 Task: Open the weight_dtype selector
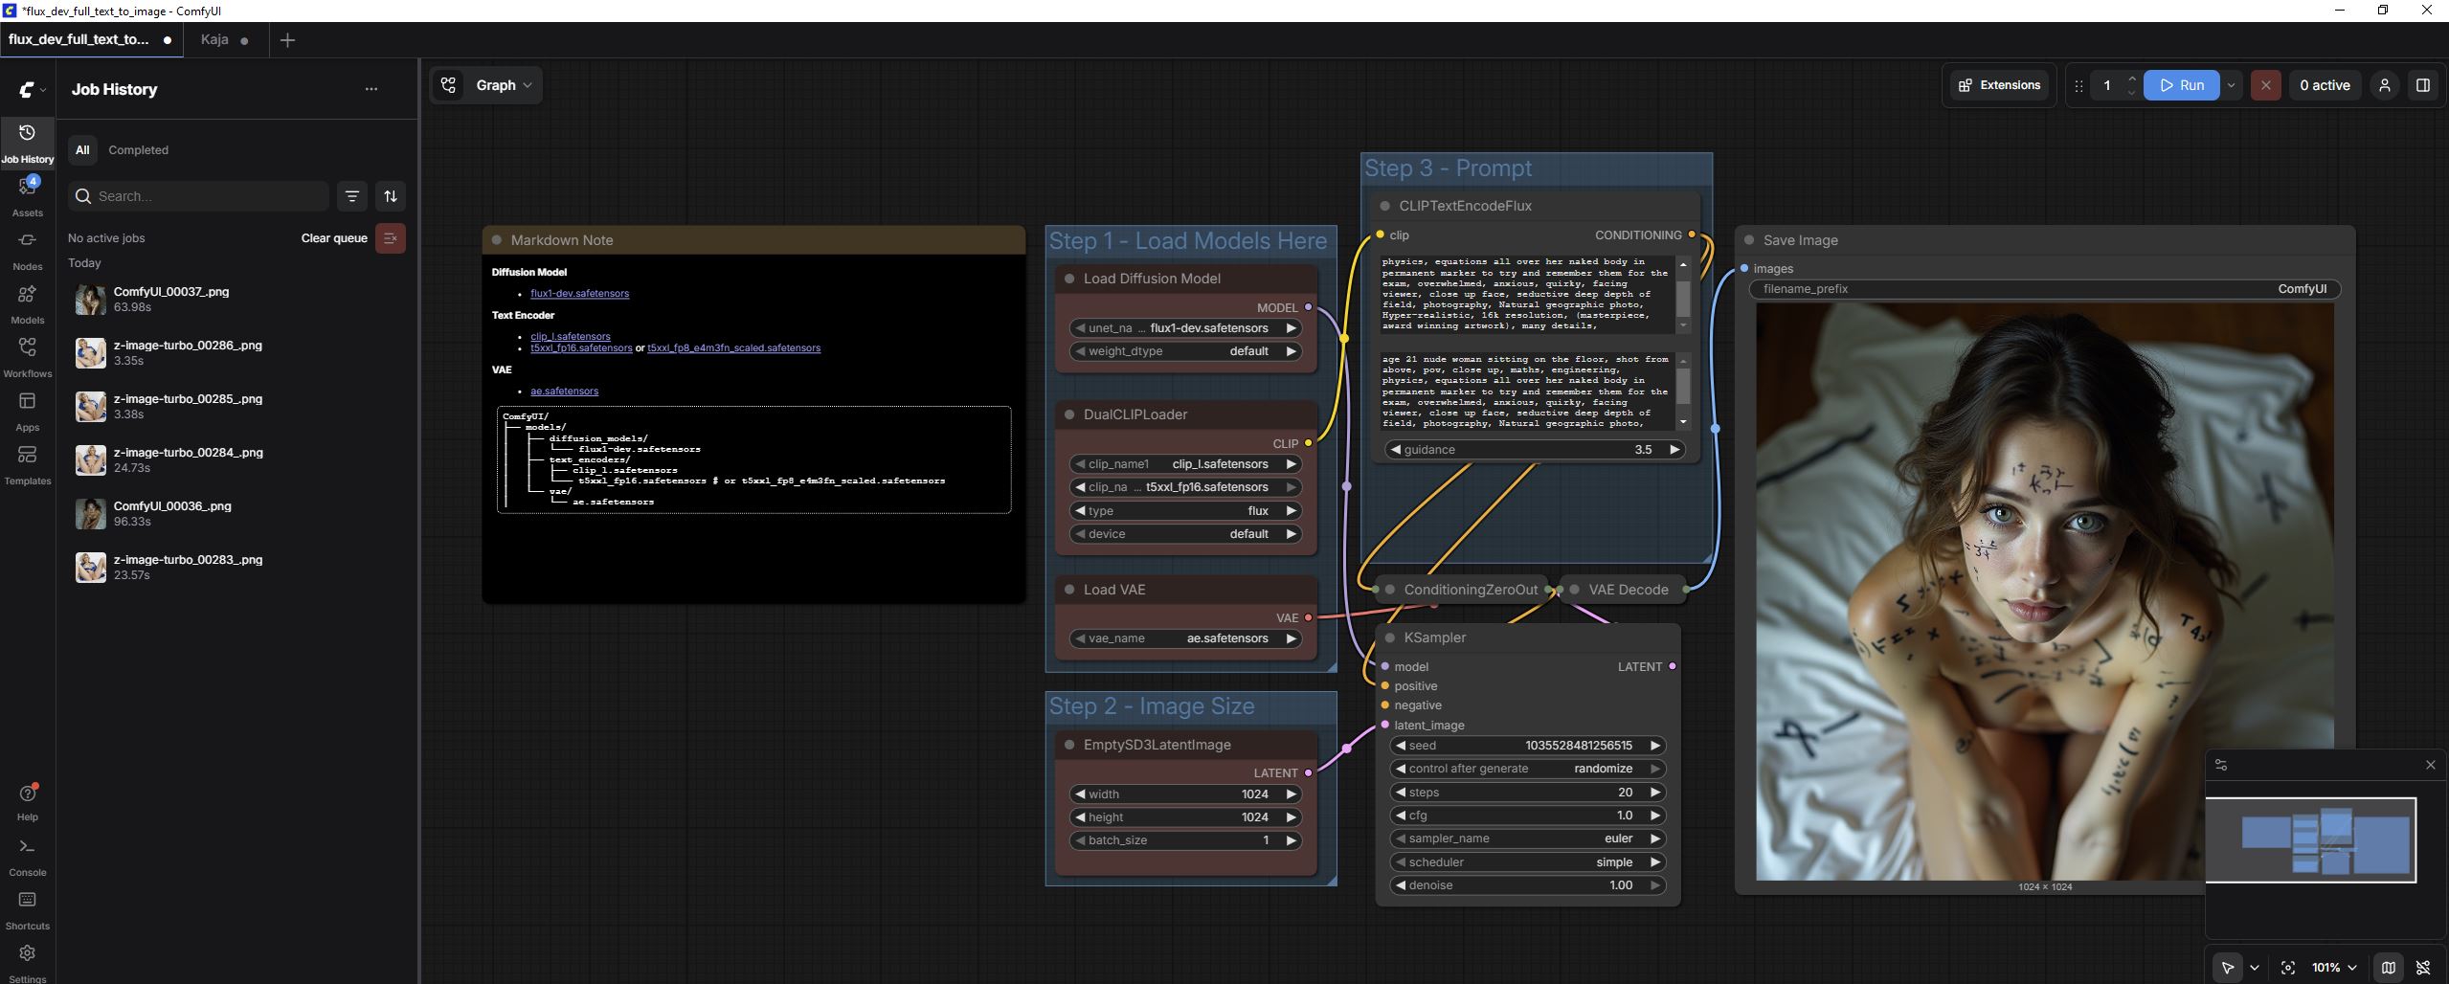pos(1185,351)
